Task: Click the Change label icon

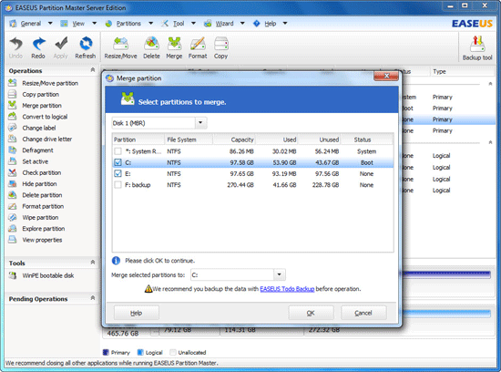Action: pos(13,128)
